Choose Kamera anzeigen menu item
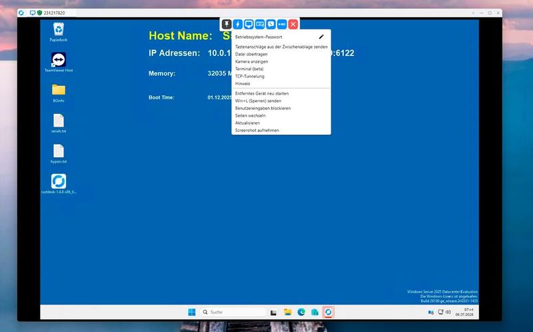 [x=281, y=61]
